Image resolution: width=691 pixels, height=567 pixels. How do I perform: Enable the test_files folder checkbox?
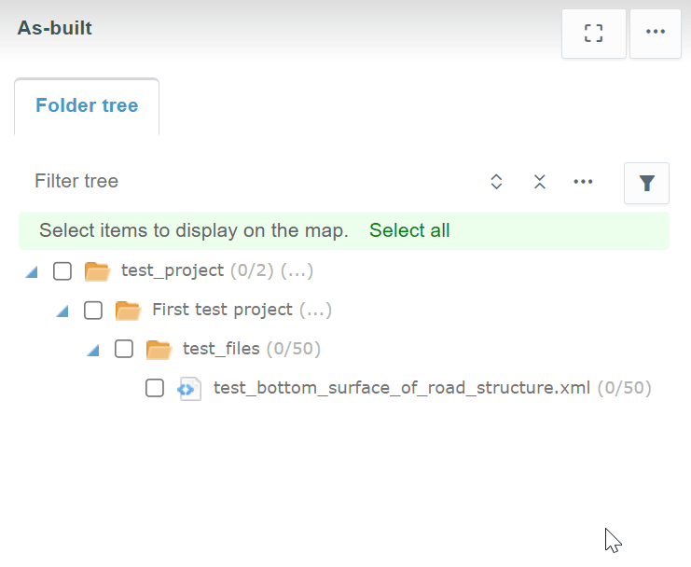pyautogui.click(x=124, y=350)
